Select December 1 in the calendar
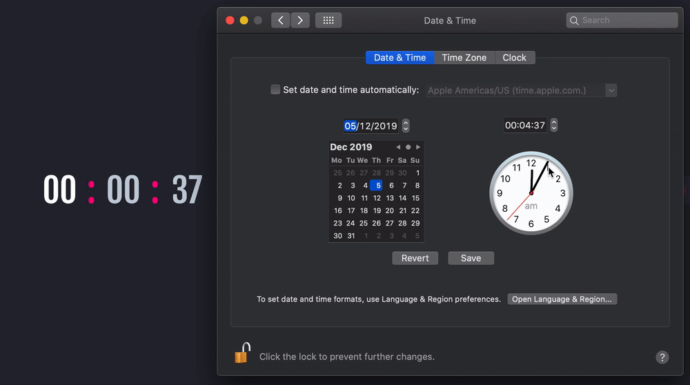The width and height of the screenshot is (690, 385). click(x=417, y=173)
